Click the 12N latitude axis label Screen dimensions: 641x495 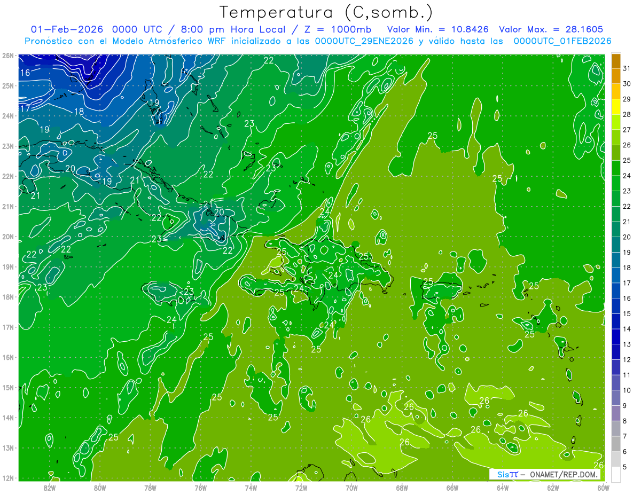(x=8, y=478)
